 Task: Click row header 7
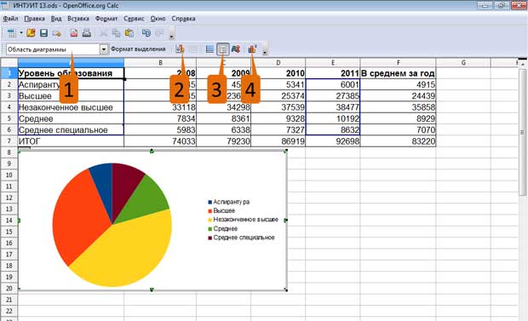pyautogui.click(x=9, y=141)
